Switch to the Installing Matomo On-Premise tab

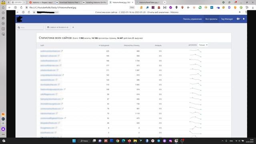click(94, 2)
